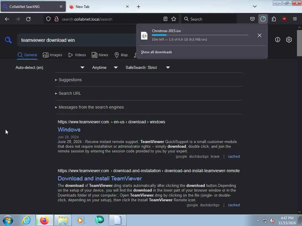Click the teamviewer.com en-us download windows URL
Viewport: 302px width, 226px height.
111,122
